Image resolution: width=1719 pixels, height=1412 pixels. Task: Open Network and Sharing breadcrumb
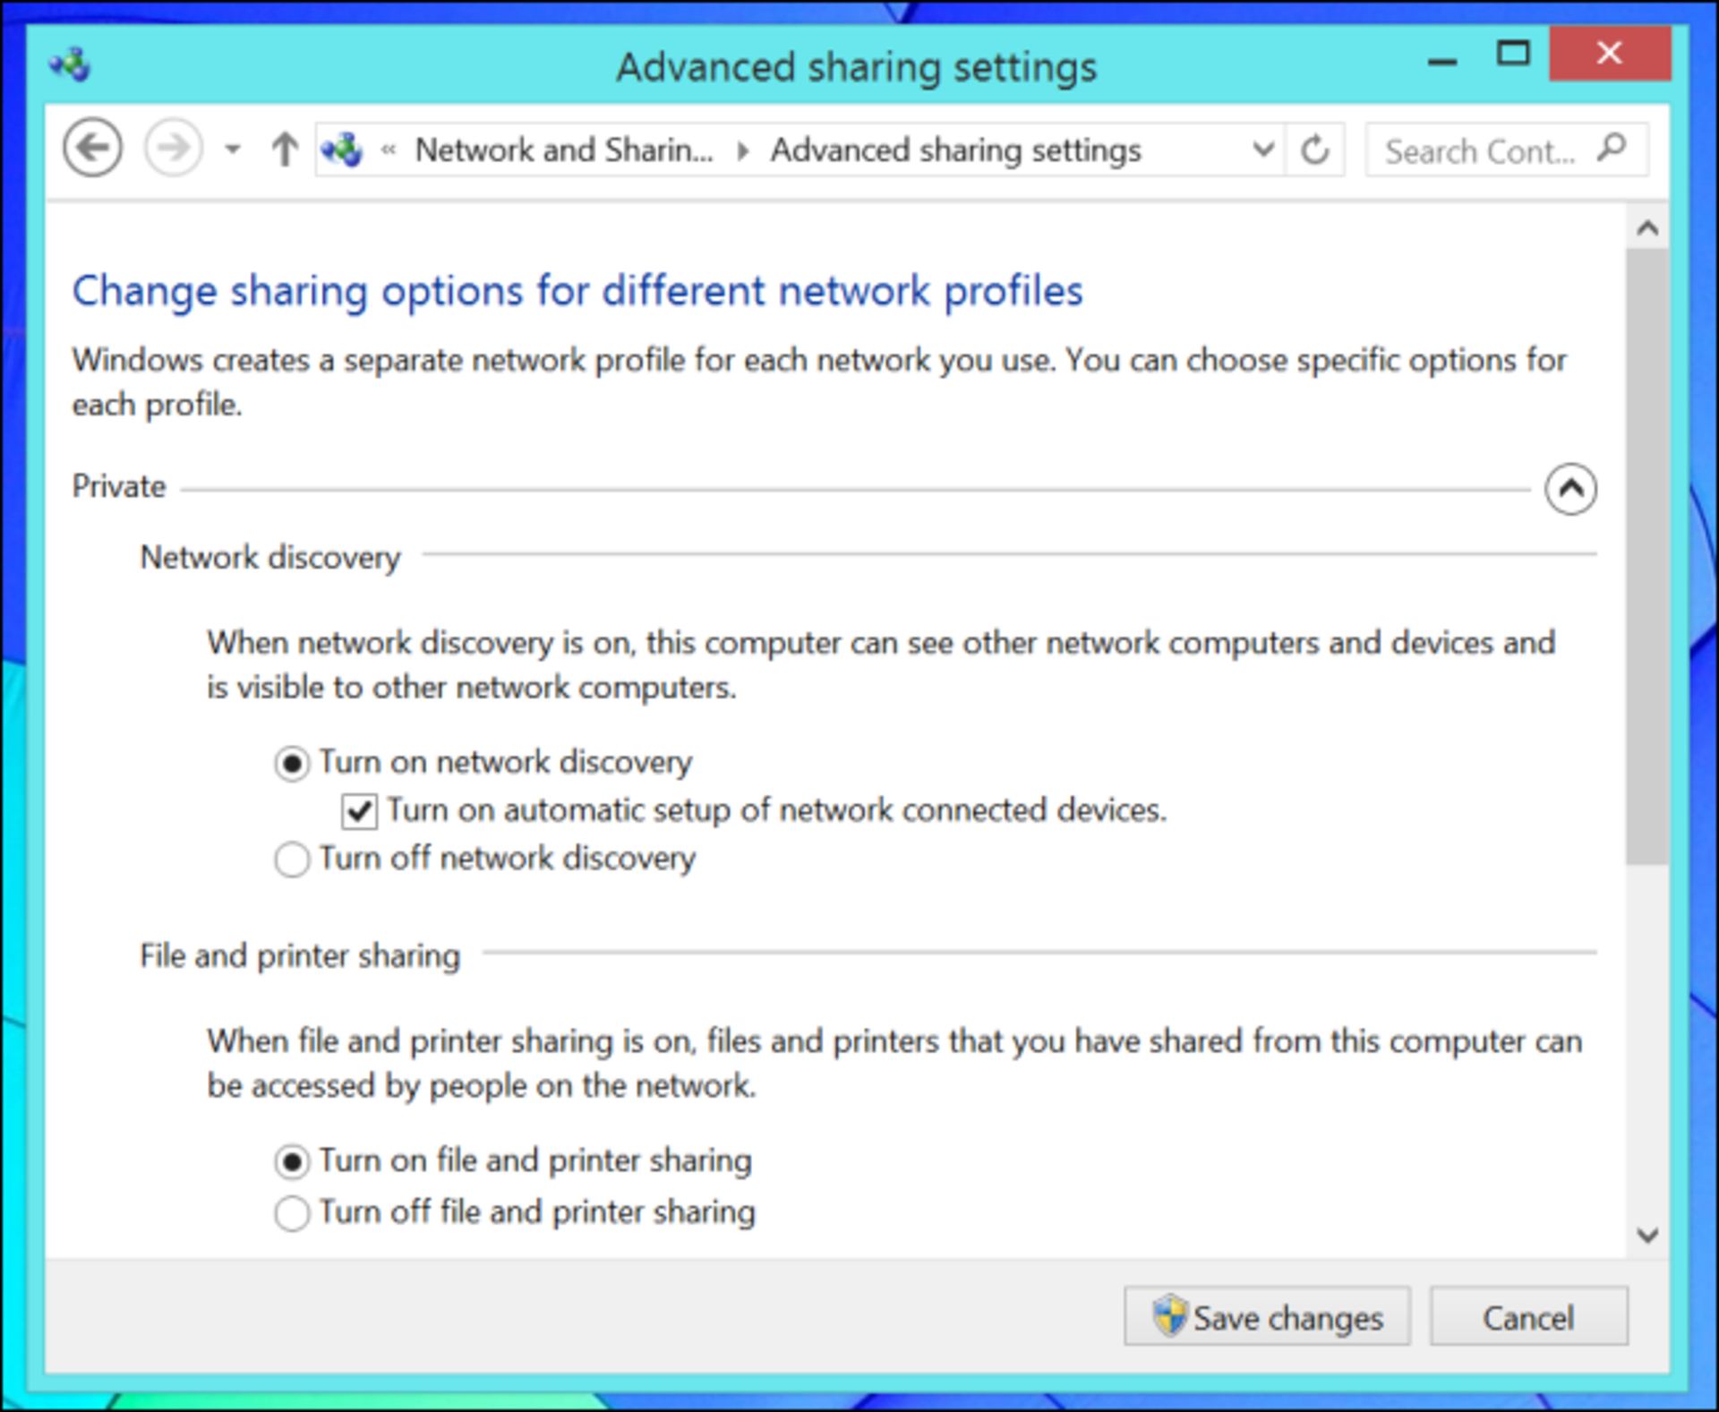(x=564, y=150)
